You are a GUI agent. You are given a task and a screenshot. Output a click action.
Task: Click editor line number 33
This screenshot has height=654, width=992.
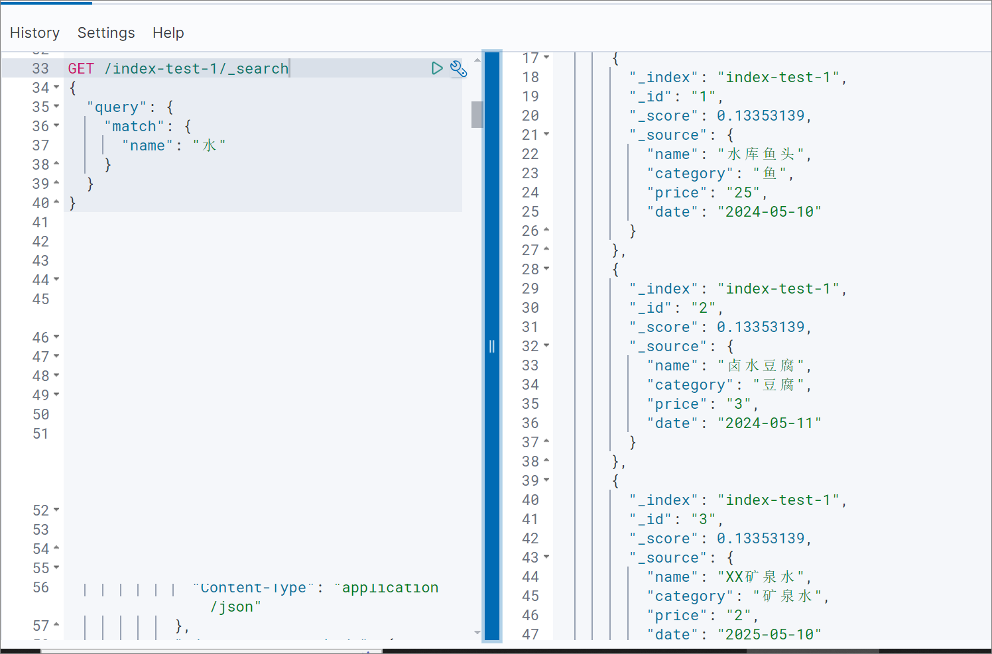click(x=40, y=68)
